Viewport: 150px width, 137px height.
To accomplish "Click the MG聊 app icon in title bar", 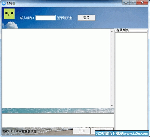I will (4, 3).
